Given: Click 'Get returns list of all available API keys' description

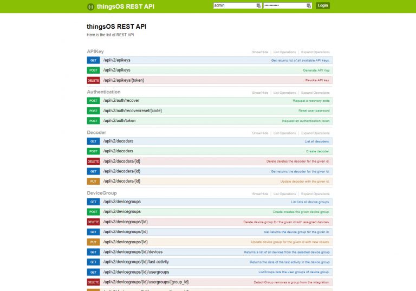Looking at the screenshot, I should coord(300,61).
